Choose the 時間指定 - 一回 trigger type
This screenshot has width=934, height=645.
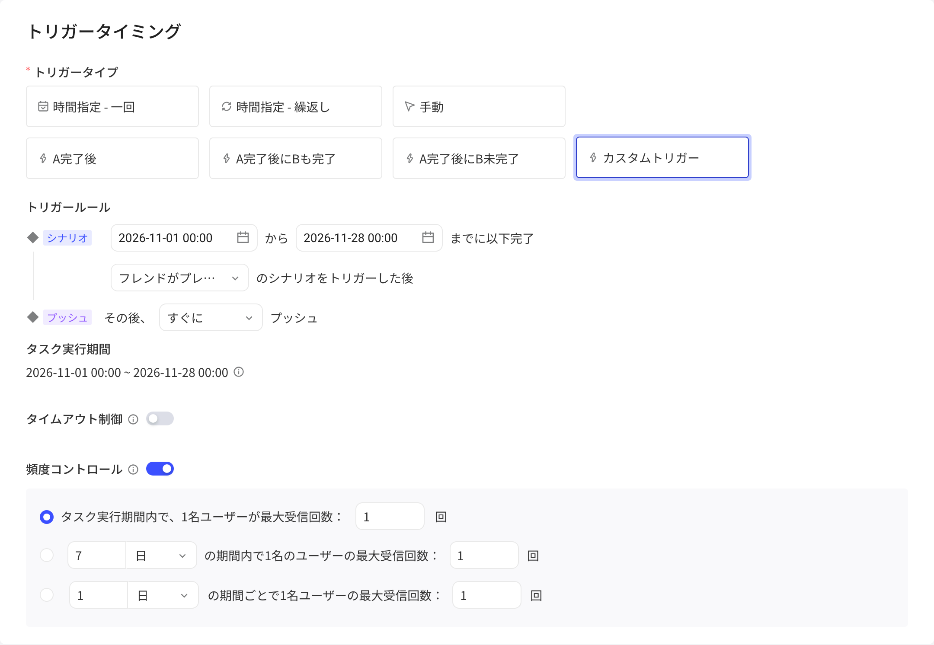pos(112,106)
